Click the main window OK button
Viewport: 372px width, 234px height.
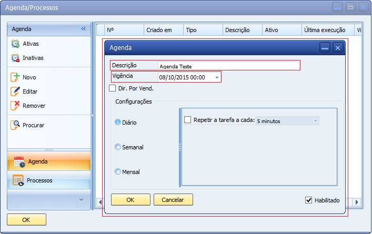click(26, 219)
